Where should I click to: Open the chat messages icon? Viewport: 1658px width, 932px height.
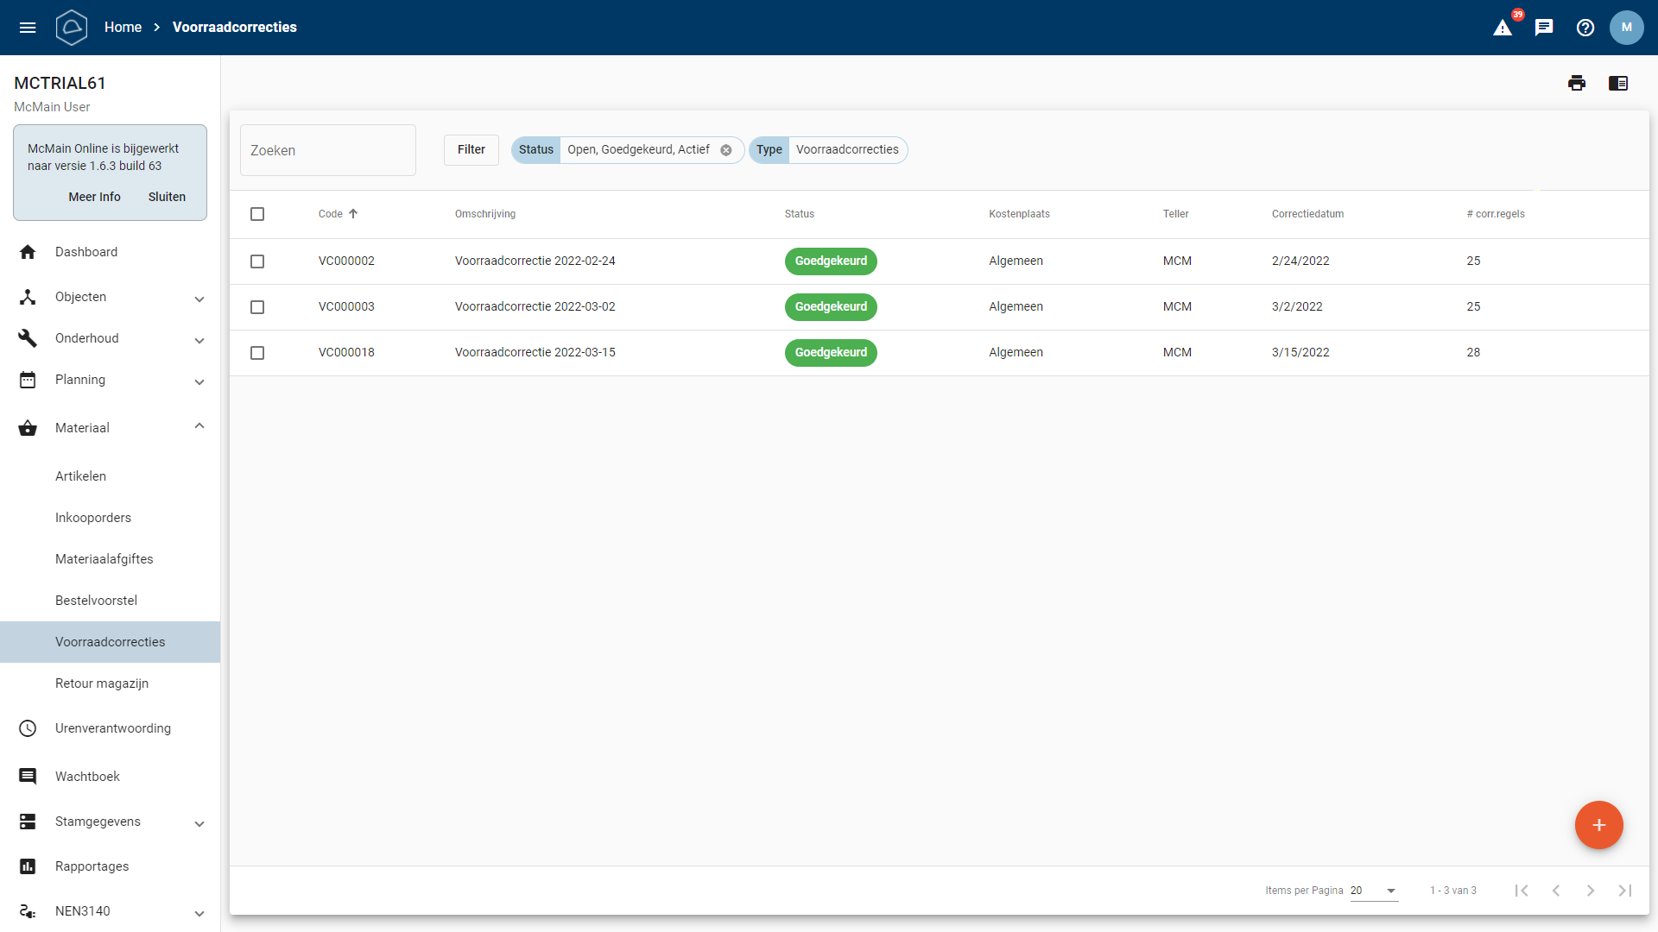click(1544, 28)
